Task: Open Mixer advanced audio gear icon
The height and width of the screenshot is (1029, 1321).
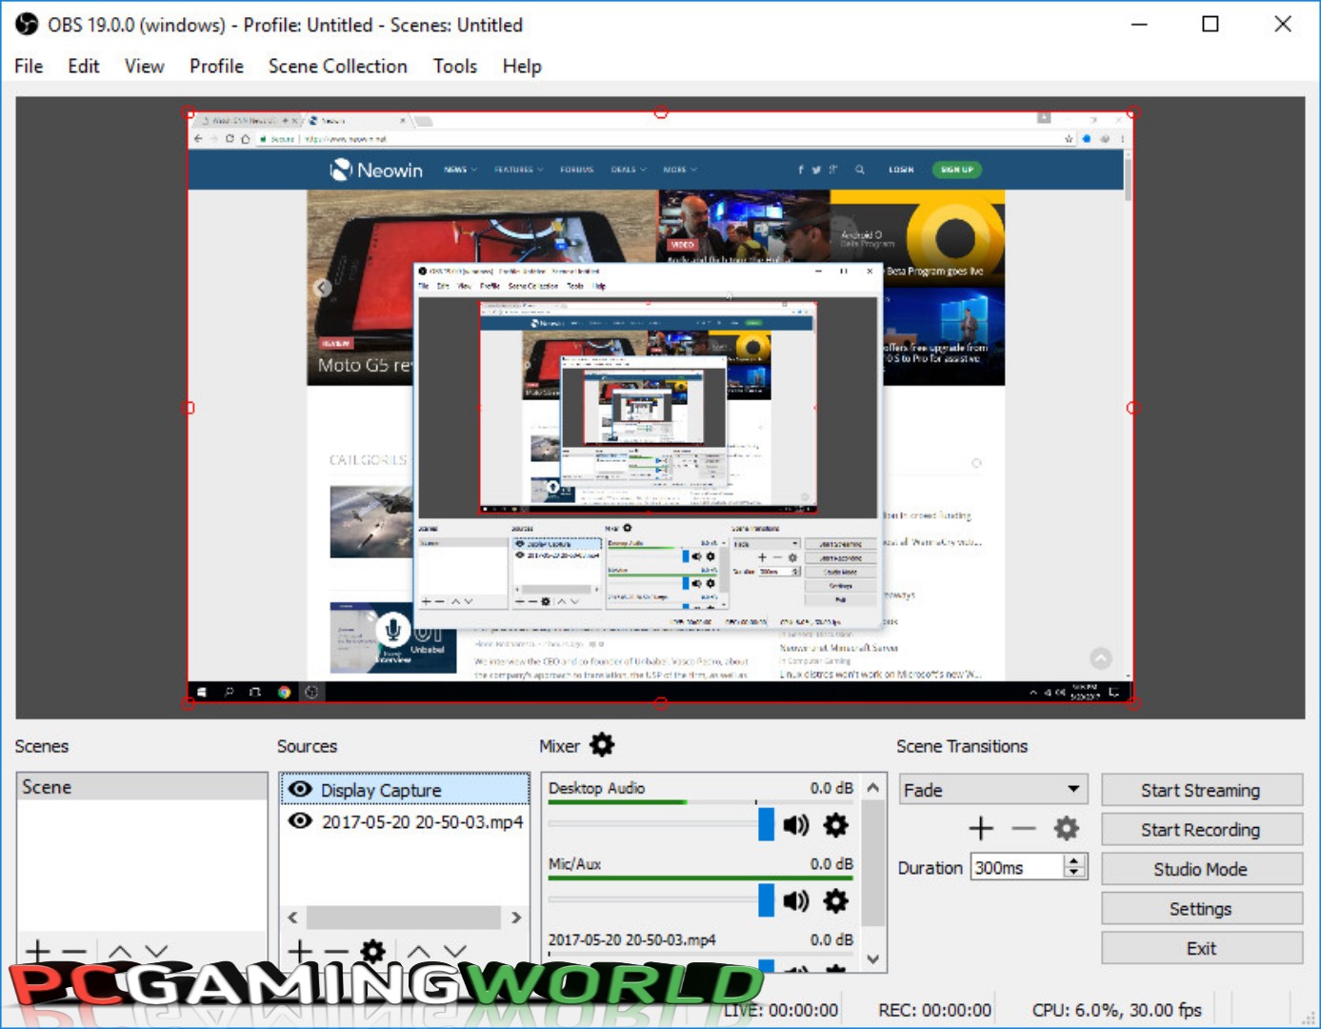Action: point(602,745)
